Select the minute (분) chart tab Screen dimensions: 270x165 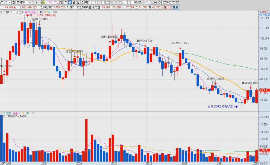point(78,2)
